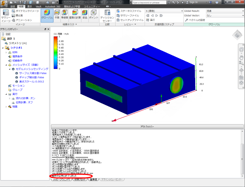Click the Autodesk CFD application menu logo
Screen dimensions: 245x187
[4, 3]
